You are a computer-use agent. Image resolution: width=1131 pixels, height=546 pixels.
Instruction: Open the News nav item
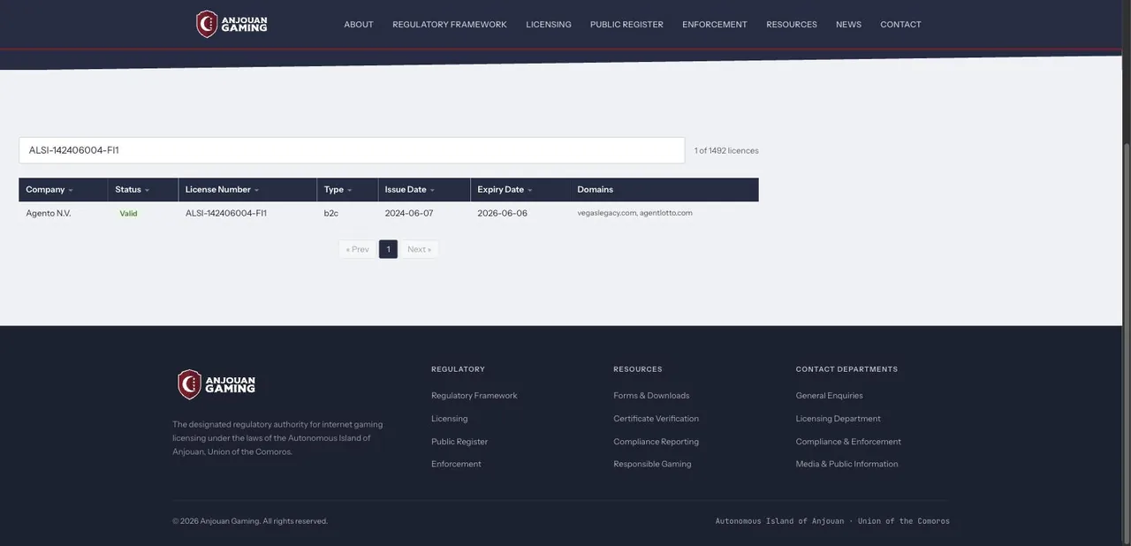pos(848,25)
